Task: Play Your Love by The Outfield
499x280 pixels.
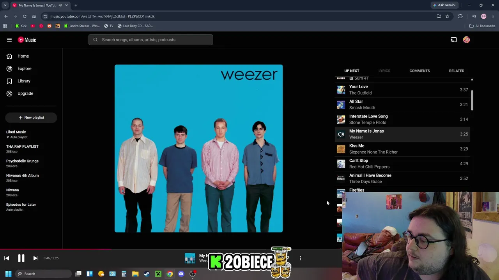Action: click(x=402, y=90)
